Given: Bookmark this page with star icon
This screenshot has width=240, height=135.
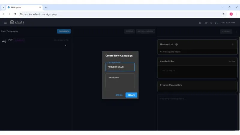Looking at the screenshot, I should pyautogui.click(x=223, y=14).
